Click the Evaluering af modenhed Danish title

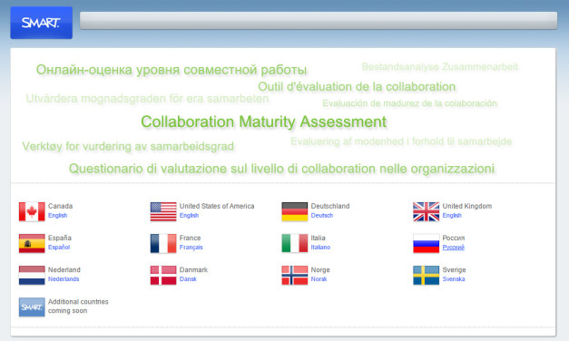[401, 141]
